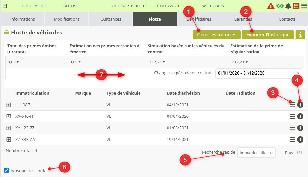Collapse the FLOTTE AUTO contract header row
This screenshot has height=177, width=308.
(5, 6)
